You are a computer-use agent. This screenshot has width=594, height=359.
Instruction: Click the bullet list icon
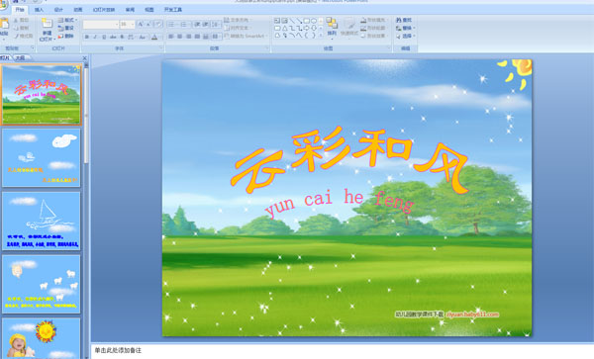pos(172,25)
